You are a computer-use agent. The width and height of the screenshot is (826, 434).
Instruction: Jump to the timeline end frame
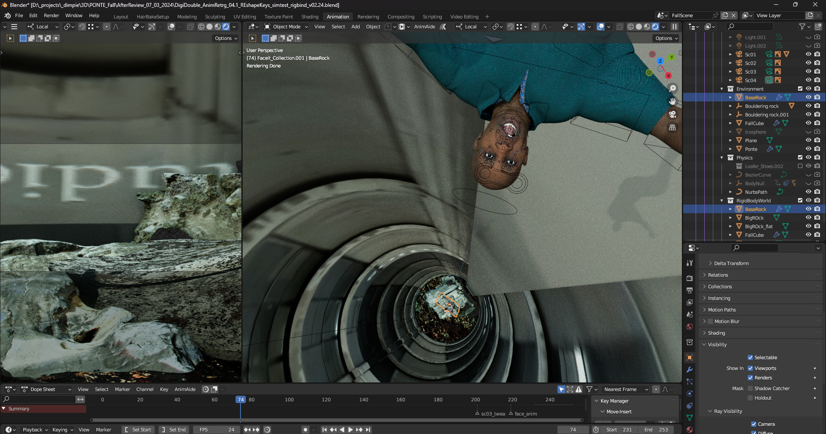click(x=368, y=430)
